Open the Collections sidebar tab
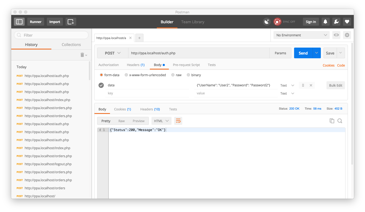Image resolution: width=365 pixels, height=212 pixels. [71, 45]
